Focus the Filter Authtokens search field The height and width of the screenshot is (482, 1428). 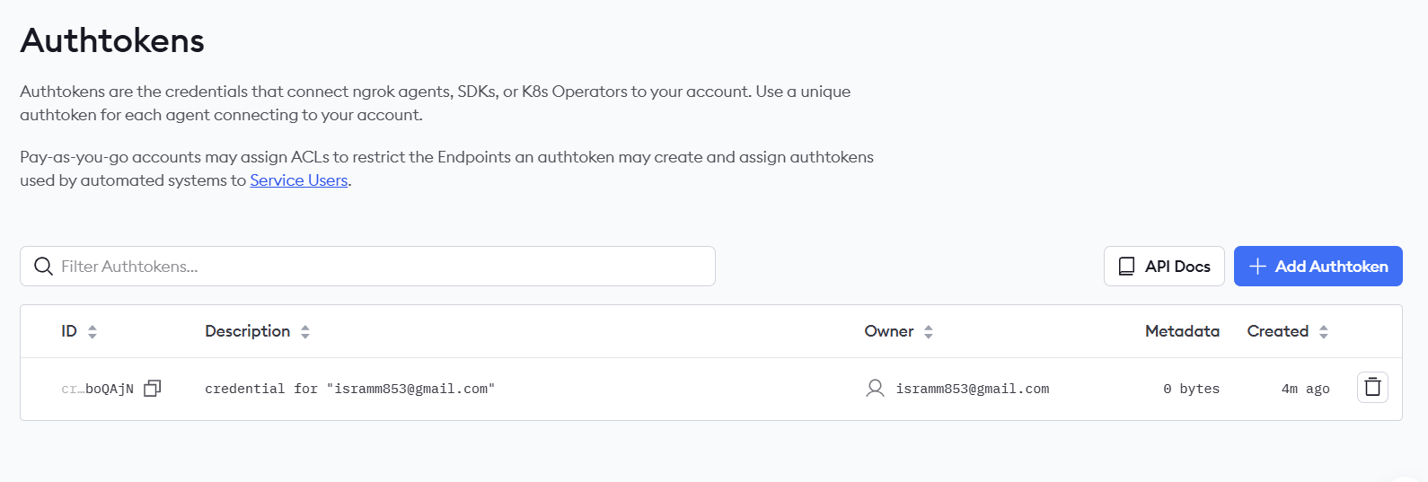[x=377, y=267]
